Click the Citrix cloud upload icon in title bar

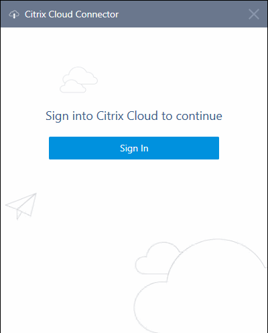[14, 15]
